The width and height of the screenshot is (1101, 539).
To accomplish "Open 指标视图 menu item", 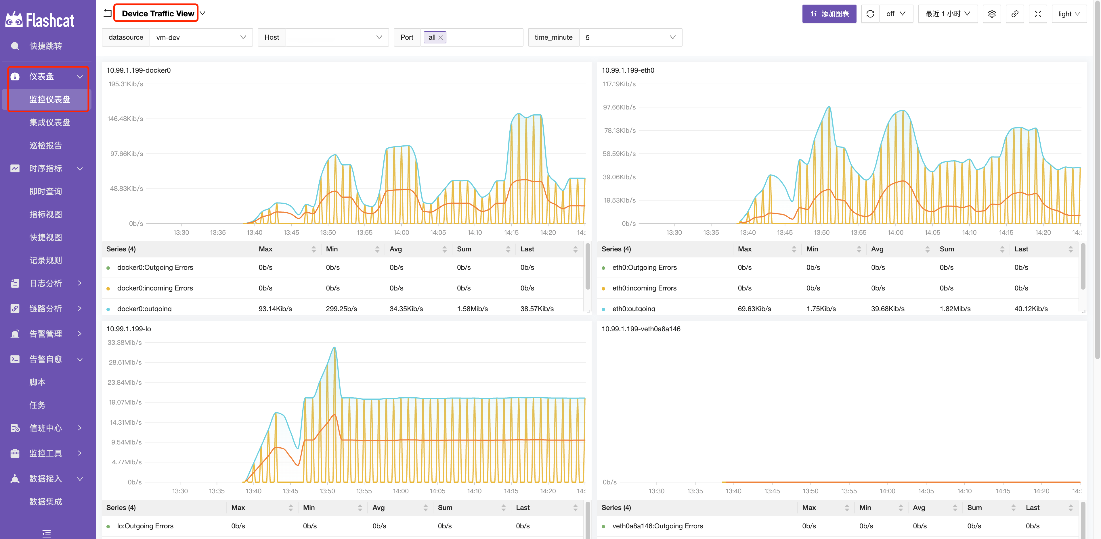I will (46, 214).
